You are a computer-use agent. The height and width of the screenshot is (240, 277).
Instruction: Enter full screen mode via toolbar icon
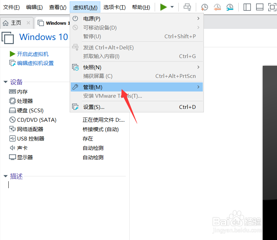click(x=272, y=7)
